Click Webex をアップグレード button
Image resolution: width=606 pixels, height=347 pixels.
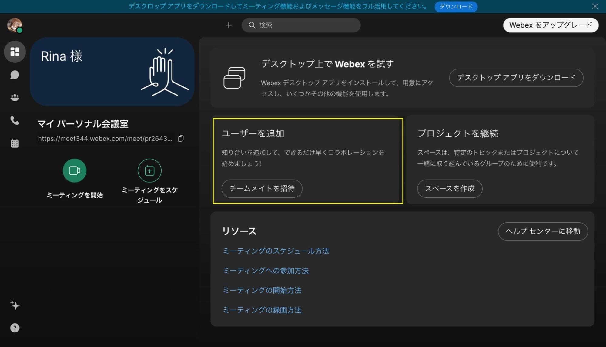551,25
